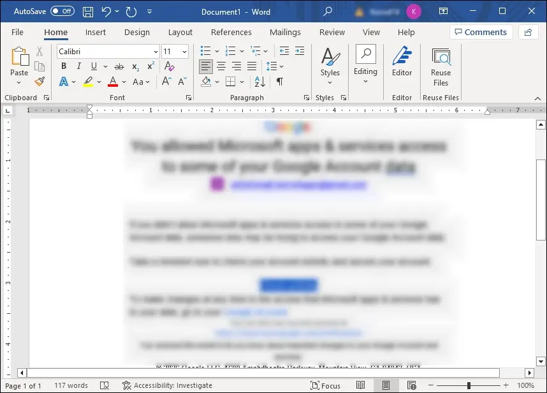
Task: Switch to Read Mode view
Action: 360,385
